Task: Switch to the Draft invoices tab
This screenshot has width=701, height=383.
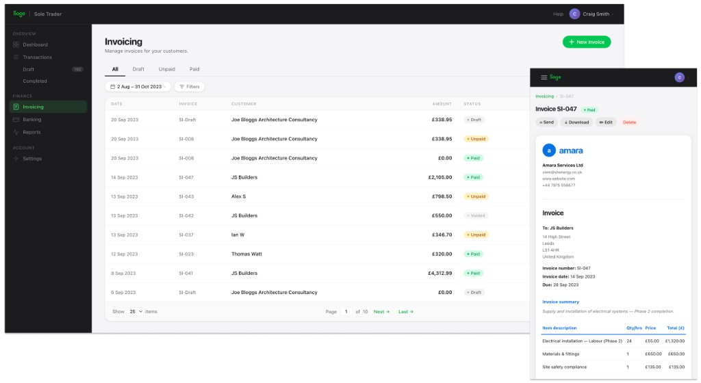Action: pyautogui.click(x=138, y=69)
